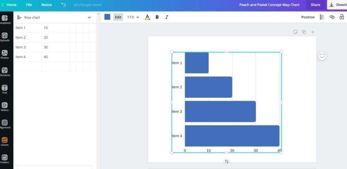
Task: Open the Share dialog
Action: 315,5
